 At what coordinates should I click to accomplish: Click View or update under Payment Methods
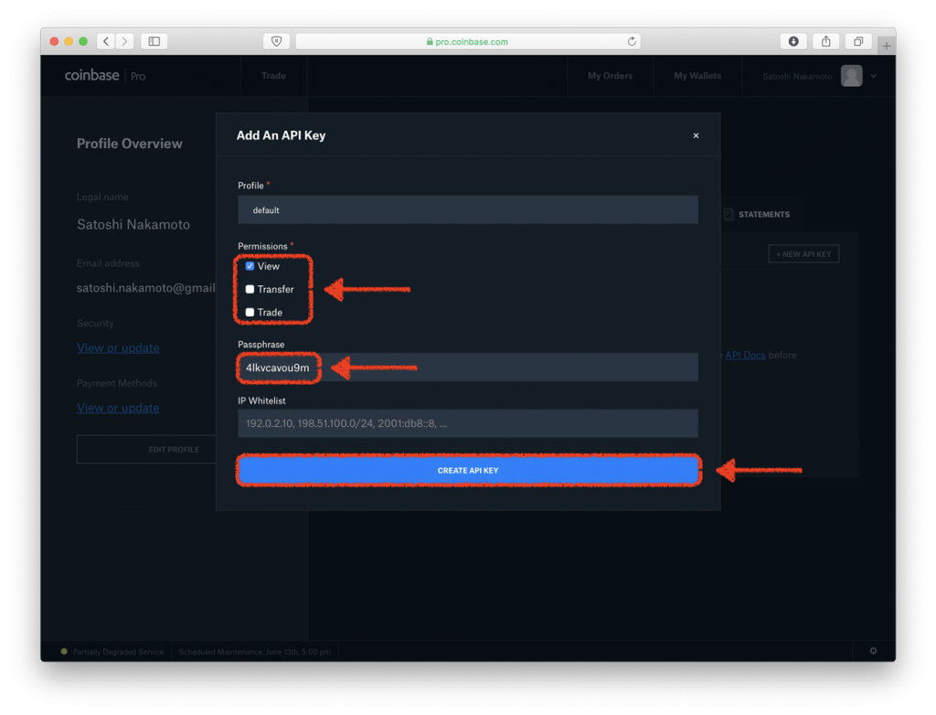(118, 408)
